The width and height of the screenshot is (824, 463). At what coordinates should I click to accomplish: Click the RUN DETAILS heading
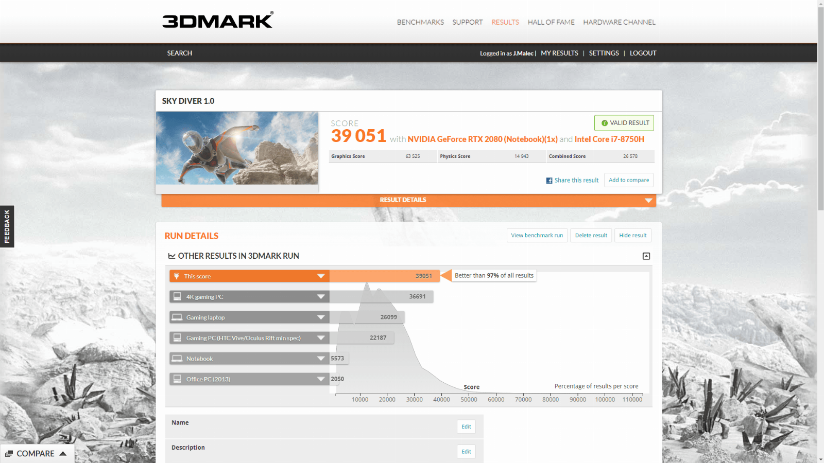coord(192,236)
